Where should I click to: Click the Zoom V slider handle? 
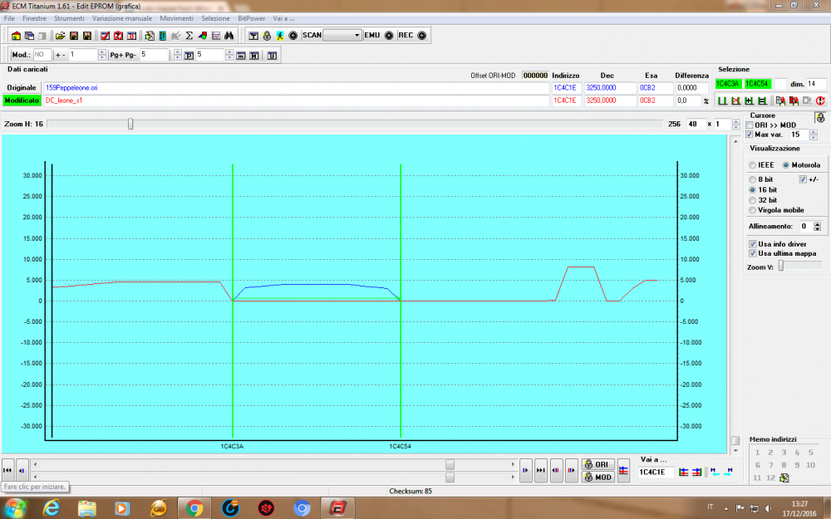[x=780, y=266]
